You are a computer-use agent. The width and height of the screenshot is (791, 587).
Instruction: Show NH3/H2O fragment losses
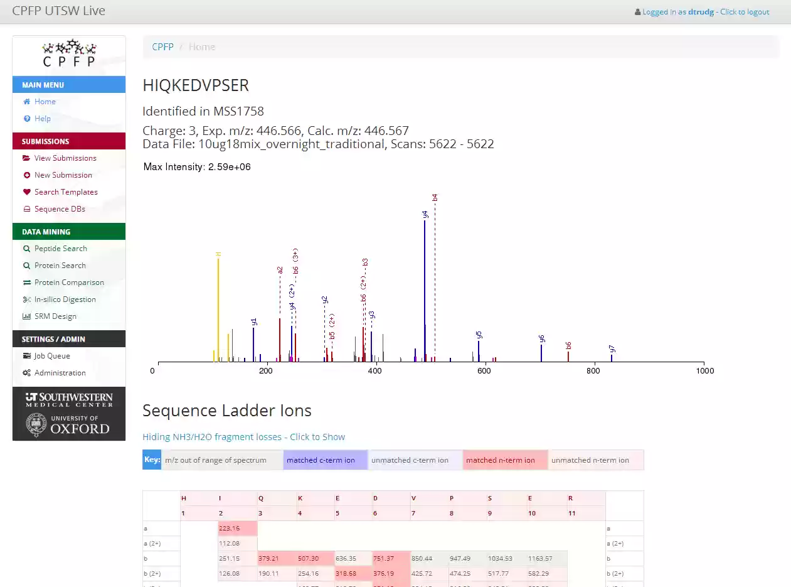coord(243,436)
